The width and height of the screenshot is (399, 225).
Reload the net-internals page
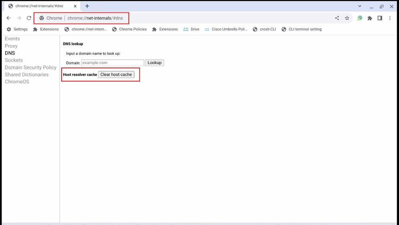pyautogui.click(x=29, y=18)
